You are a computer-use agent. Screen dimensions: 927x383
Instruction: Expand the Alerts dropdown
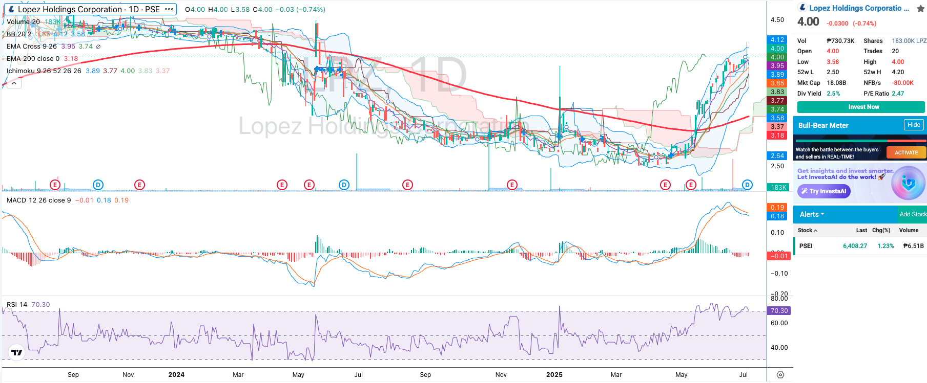click(812, 214)
